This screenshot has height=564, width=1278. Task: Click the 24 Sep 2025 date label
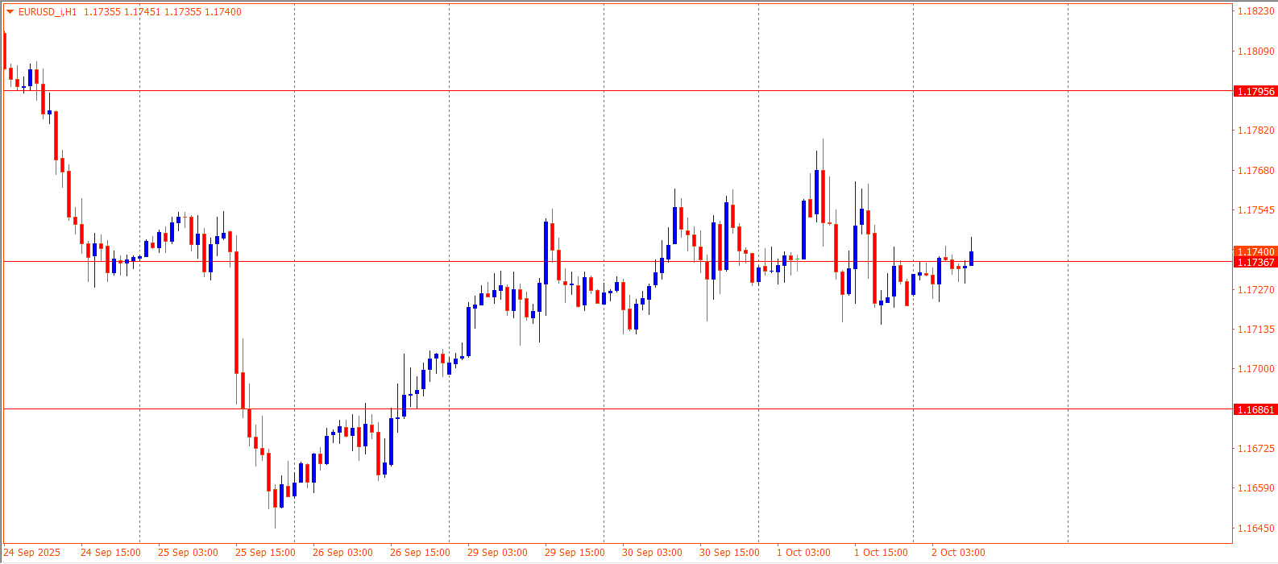(32, 553)
